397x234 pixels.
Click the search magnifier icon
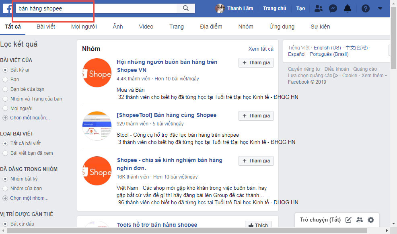point(185,8)
